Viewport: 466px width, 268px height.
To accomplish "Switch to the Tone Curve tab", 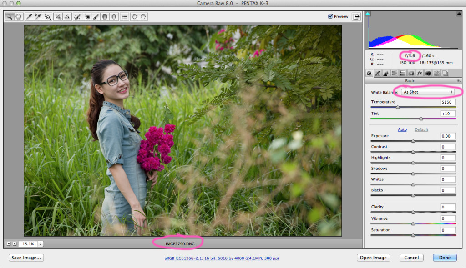I will (x=378, y=73).
